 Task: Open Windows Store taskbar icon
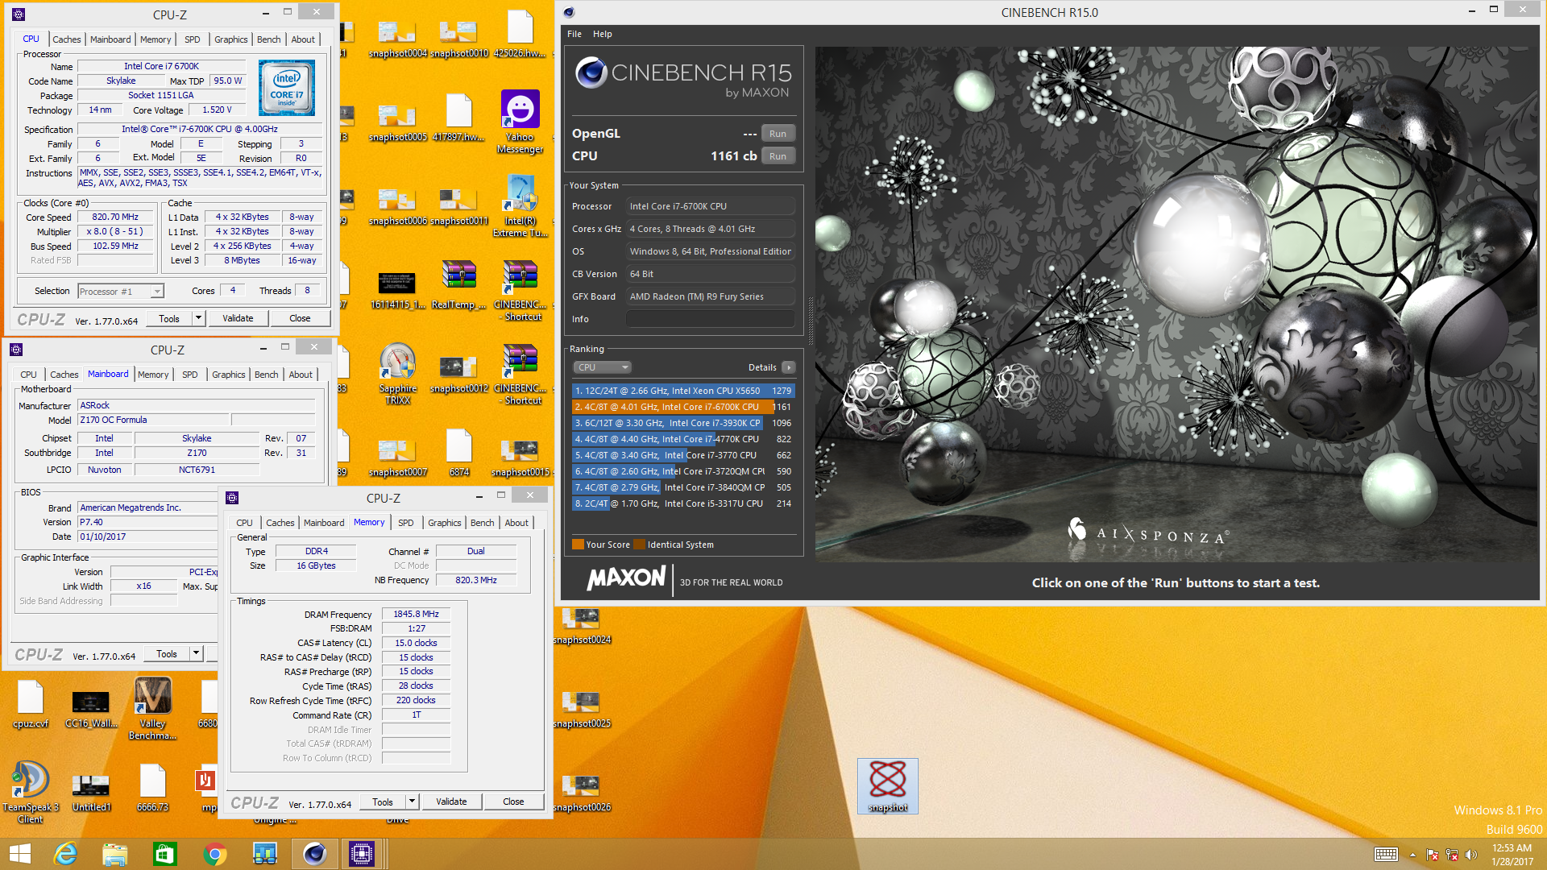click(165, 854)
